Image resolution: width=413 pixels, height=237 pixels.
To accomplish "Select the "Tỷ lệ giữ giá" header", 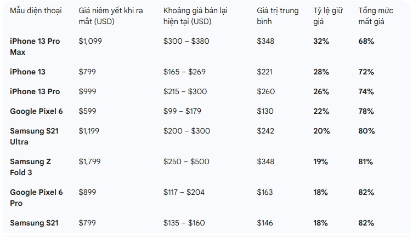I will click(x=328, y=16).
